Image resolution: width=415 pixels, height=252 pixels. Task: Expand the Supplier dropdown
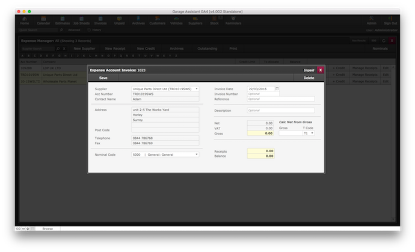click(196, 88)
